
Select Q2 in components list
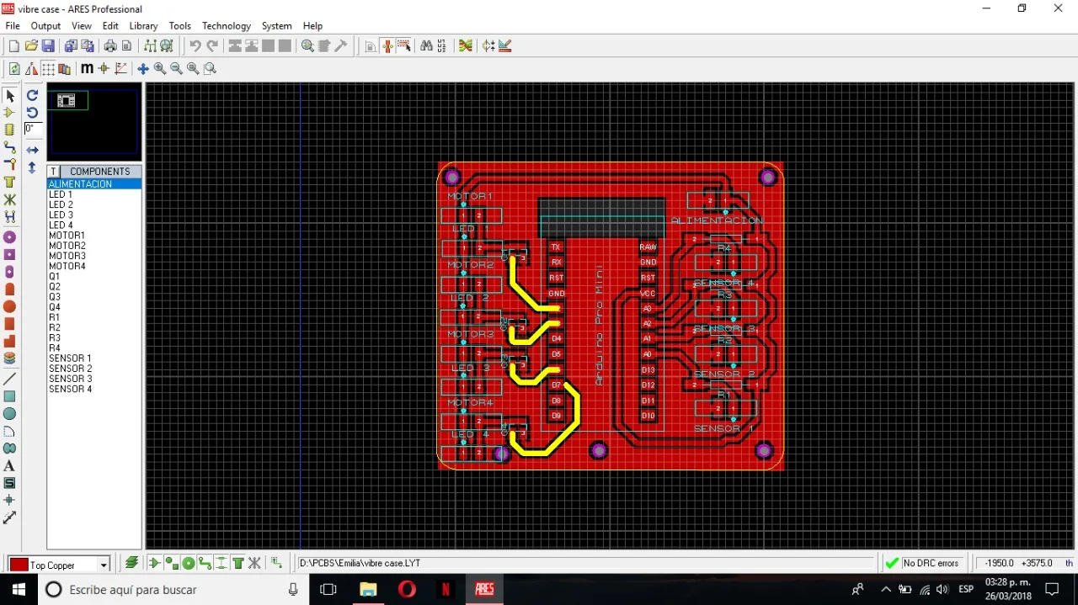pyautogui.click(x=94, y=286)
